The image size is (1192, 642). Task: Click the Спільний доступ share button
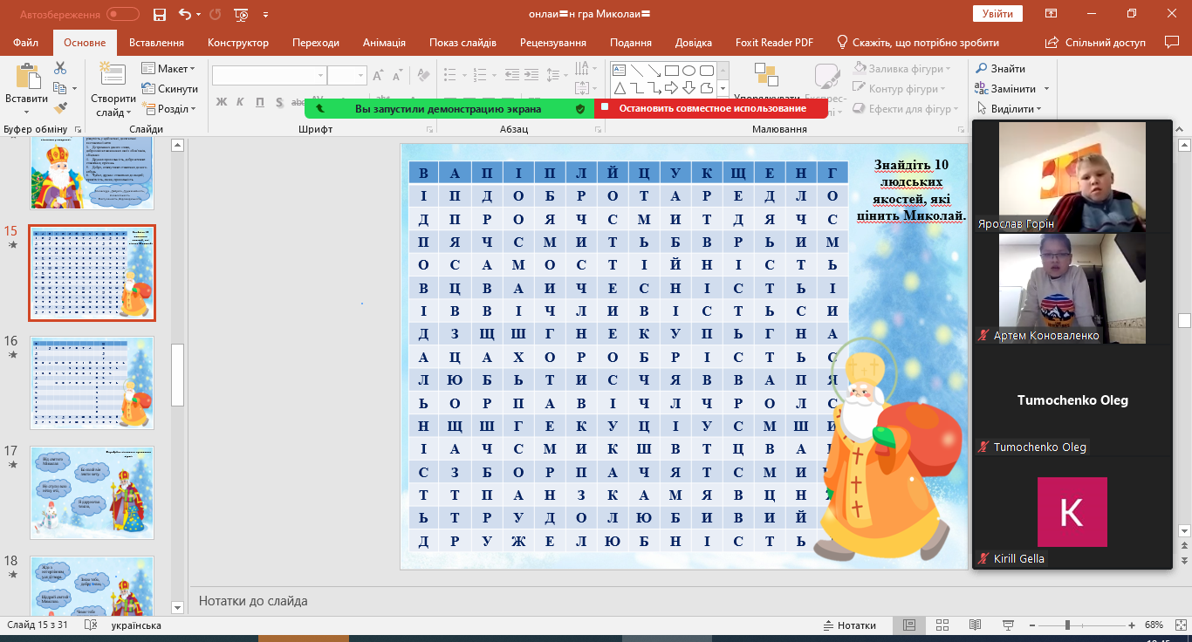click(x=1097, y=42)
